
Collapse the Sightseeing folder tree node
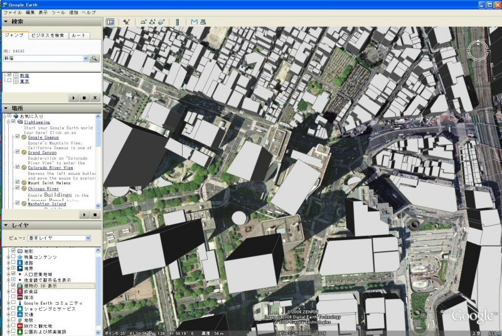click(x=9, y=122)
